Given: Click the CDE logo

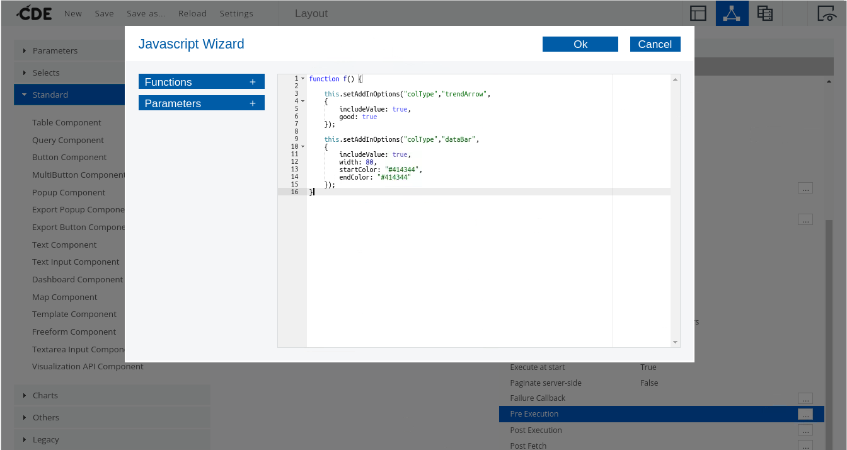Looking at the screenshot, I should point(35,13).
